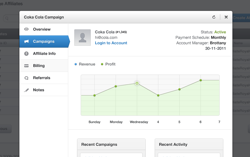Click the Monday data point on the chart
Image resolution: width=250 pixels, height=157 pixels.
[116, 86]
